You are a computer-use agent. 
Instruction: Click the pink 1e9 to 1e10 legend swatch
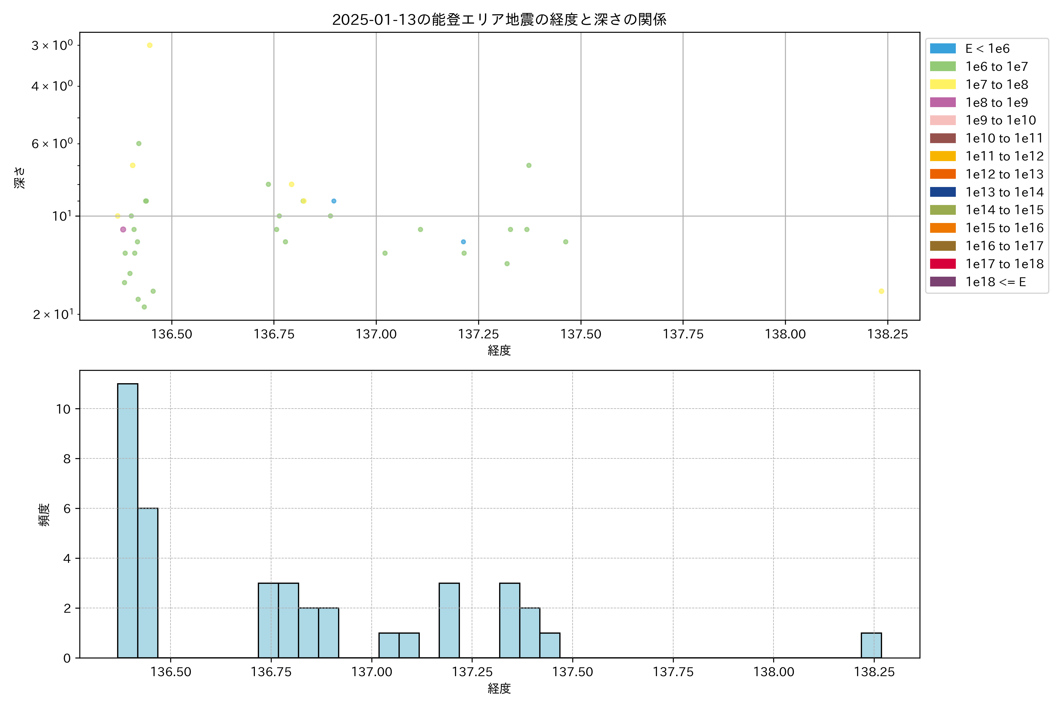pos(942,120)
